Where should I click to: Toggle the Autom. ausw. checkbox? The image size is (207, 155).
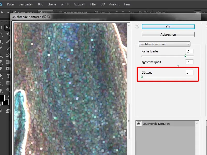(x=14, y=12)
